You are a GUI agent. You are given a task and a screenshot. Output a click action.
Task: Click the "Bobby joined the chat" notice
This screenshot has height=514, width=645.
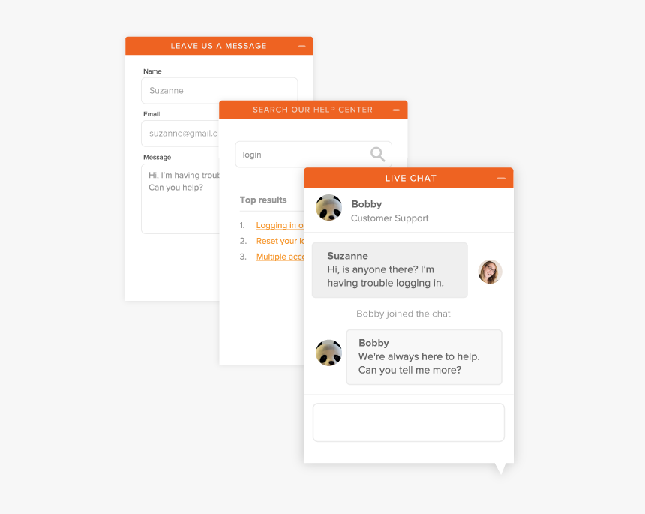pyautogui.click(x=403, y=314)
